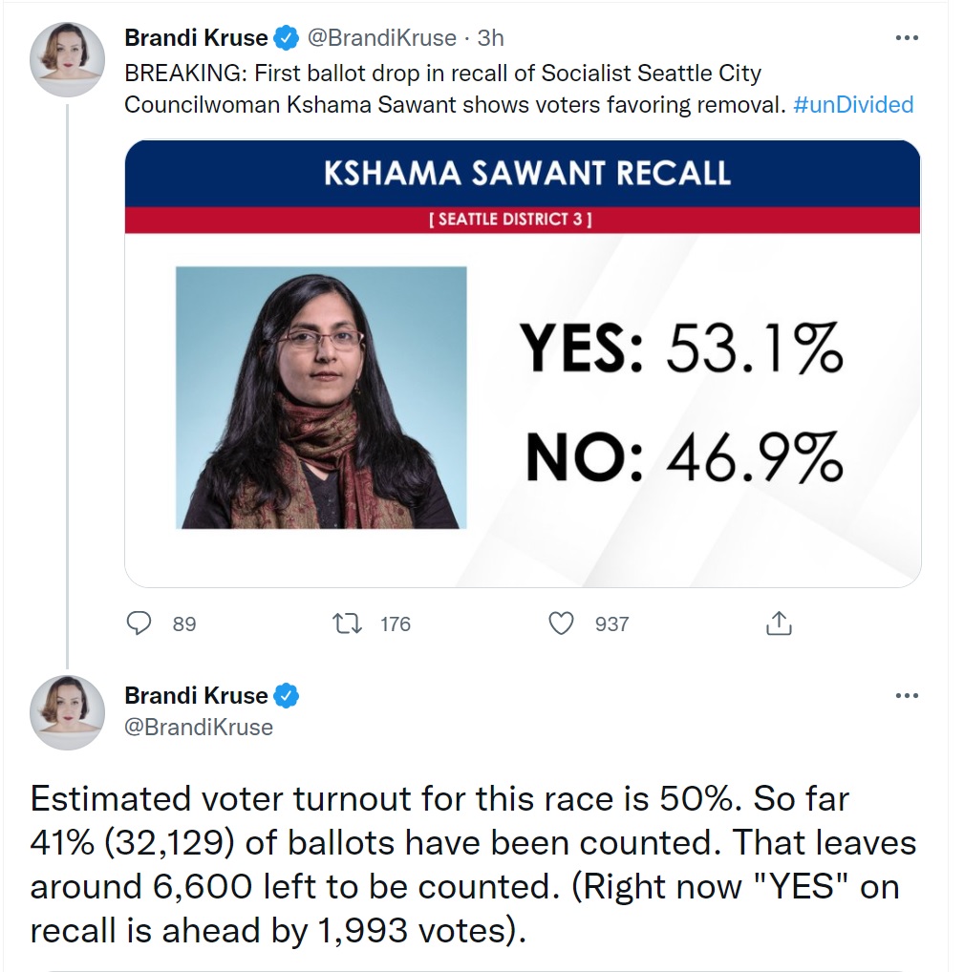Reply to the first ballot drop tweet
The width and height of the screenshot is (964, 972).
coord(139,623)
